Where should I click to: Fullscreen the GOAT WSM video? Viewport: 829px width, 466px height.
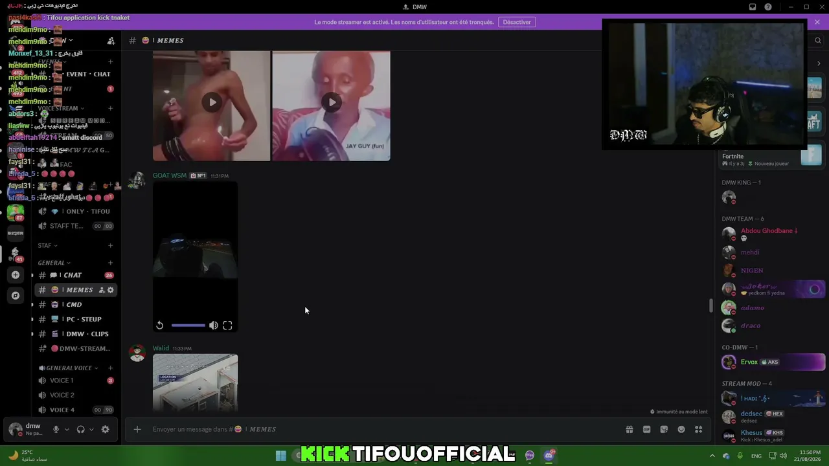[227, 326]
